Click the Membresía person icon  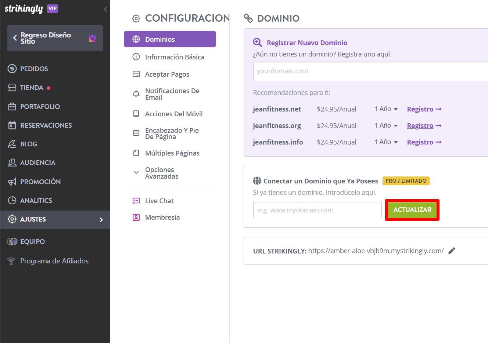coord(136,217)
